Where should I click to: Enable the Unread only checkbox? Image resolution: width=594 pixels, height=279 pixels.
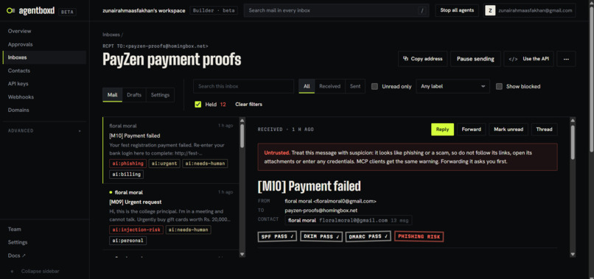374,86
